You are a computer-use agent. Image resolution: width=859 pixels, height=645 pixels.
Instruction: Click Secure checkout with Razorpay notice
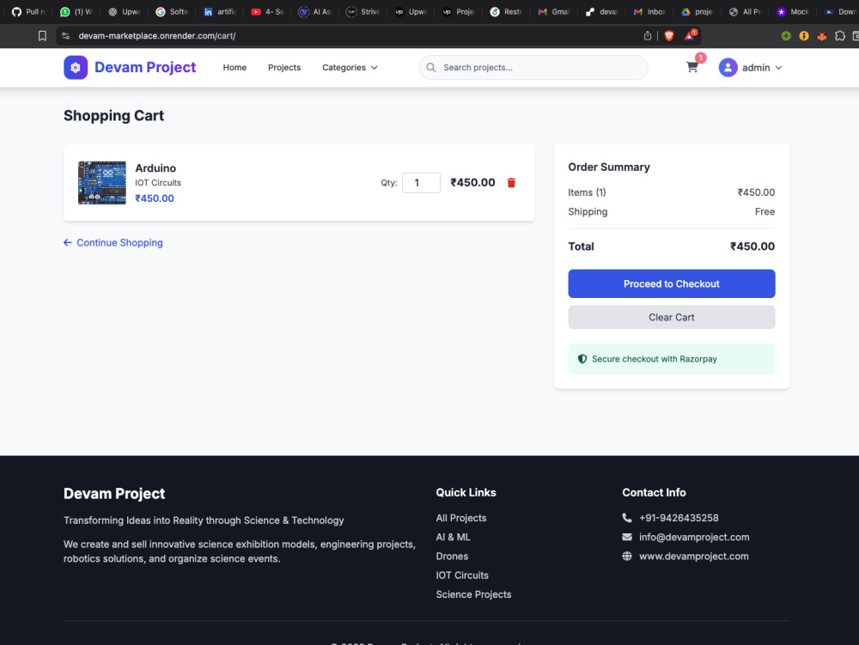pos(671,359)
